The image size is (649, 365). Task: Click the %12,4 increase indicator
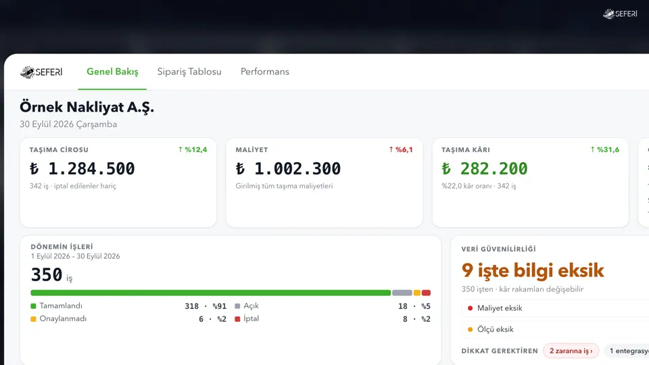pyautogui.click(x=193, y=149)
